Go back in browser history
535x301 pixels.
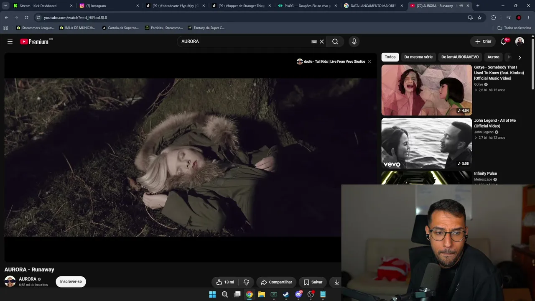(x=6, y=18)
